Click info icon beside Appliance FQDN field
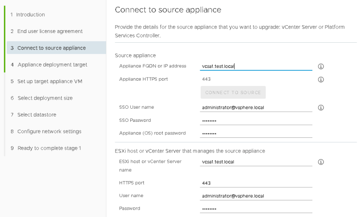The height and width of the screenshot is (217, 359). tap(321, 66)
